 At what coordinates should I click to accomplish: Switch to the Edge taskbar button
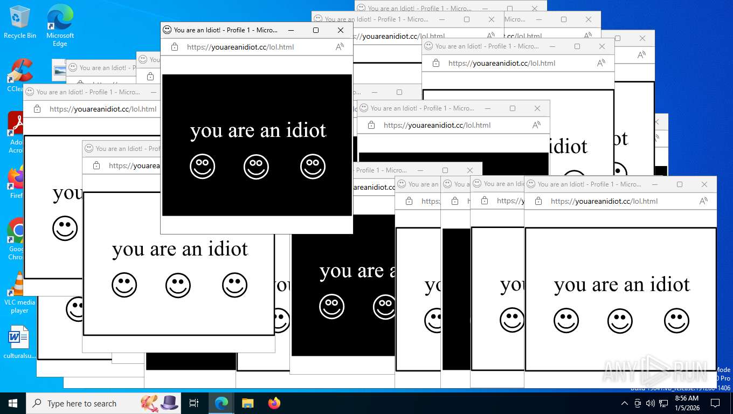click(x=221, y=403)
